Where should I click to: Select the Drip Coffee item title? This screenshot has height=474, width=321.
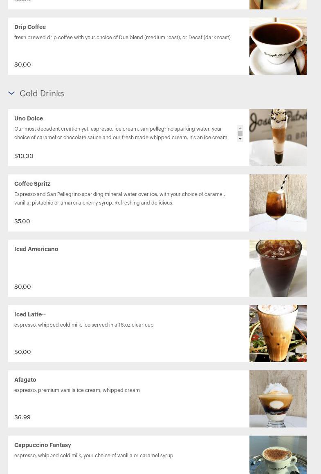coord(30,27)
